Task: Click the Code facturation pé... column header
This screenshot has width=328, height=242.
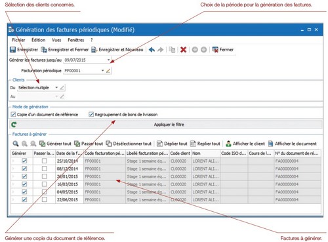Action: coord(104,153)
